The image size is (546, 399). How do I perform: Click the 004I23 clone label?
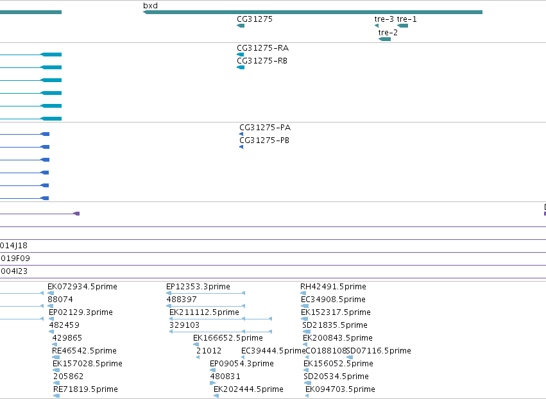(x=13, y=271)
